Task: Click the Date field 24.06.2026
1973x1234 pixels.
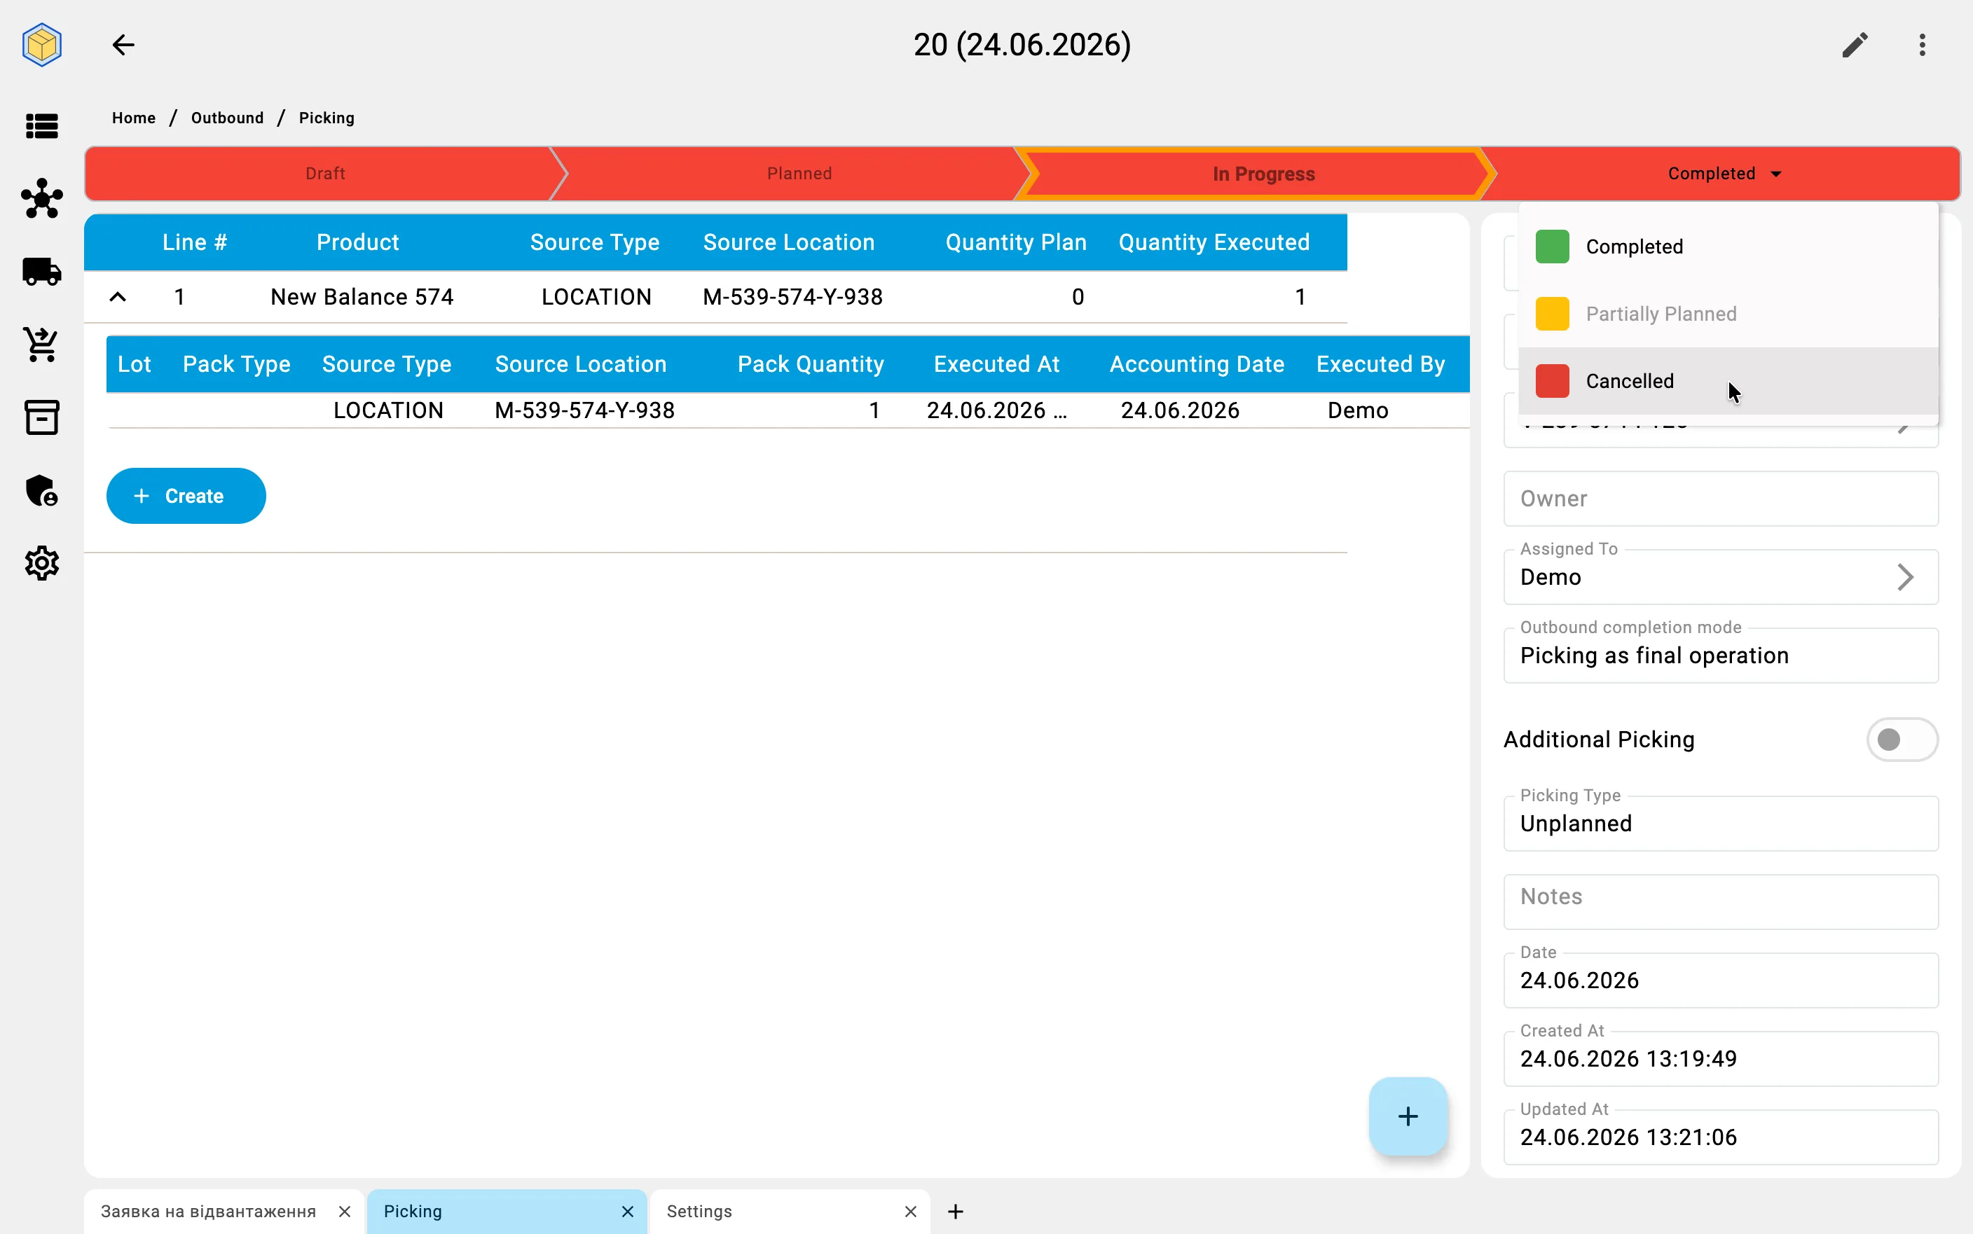Action: (1721, 980)
